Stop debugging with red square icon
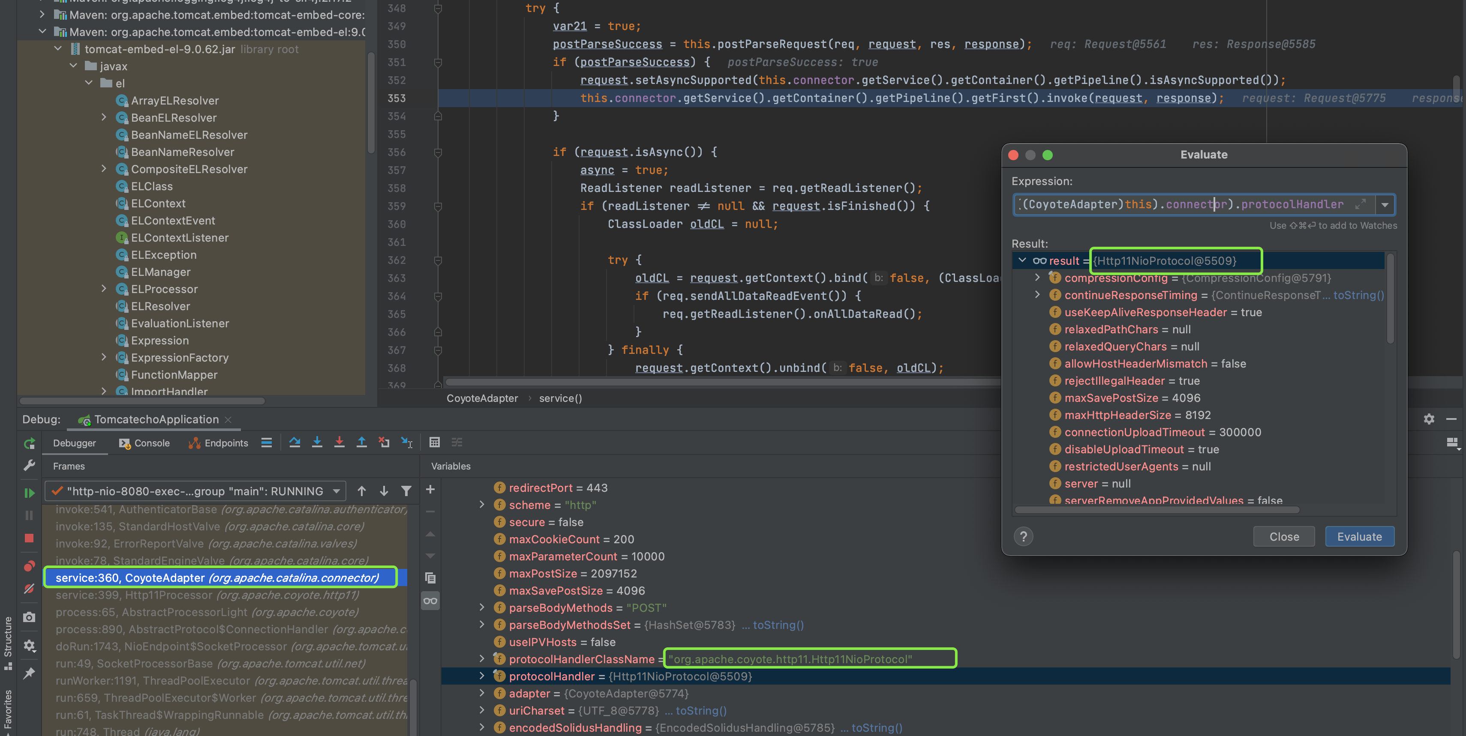Viewport: 1466px width, 736px height. coord(29,538)
